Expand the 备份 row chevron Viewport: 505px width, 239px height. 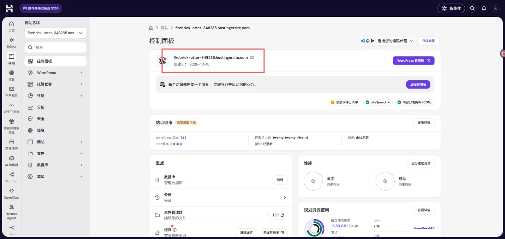[285, 198]
